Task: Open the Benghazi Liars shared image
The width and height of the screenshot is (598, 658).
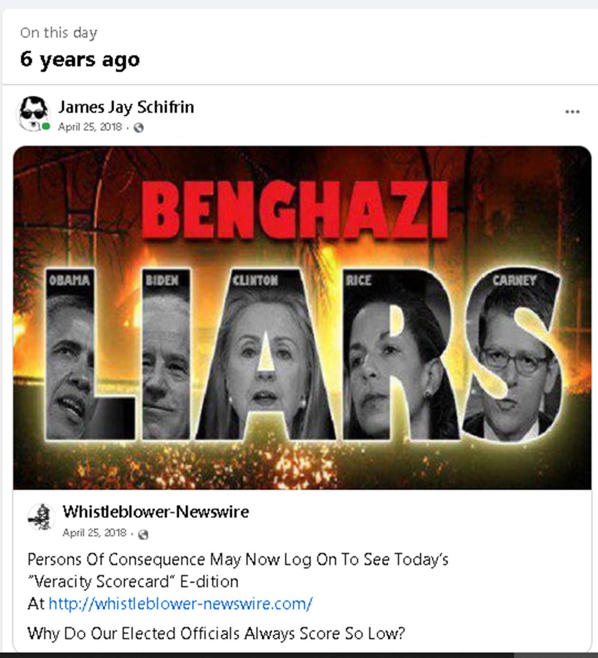Action: pyautogui.click(x=302, y=318)
